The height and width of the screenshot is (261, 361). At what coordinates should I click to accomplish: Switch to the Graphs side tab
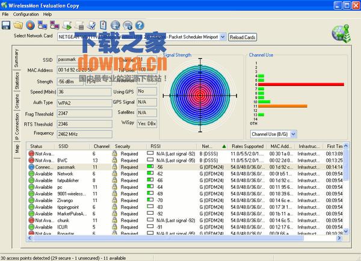click(17, 101)
